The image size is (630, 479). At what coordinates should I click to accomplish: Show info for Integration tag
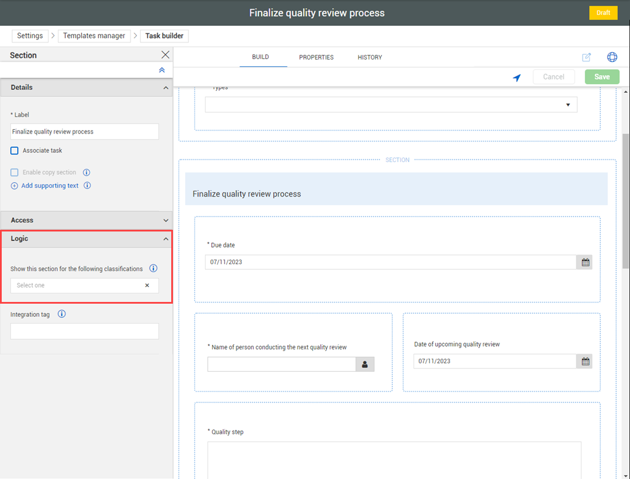pyautogui.click(x=61, y=314)
